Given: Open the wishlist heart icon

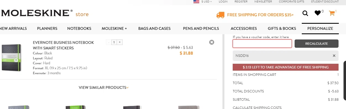Looking at the screenshot, I should point(318,13).
